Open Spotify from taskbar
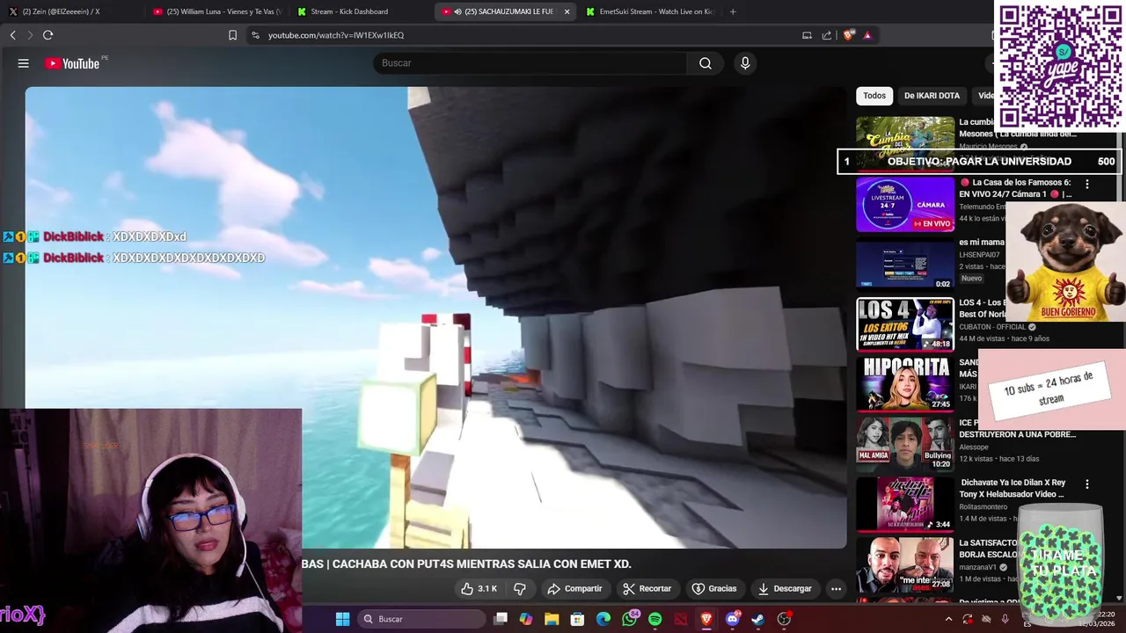 [x=654, y=619]
